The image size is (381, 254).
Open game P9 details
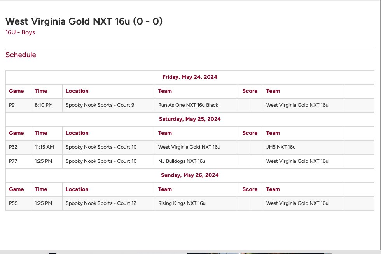[12, 105]
